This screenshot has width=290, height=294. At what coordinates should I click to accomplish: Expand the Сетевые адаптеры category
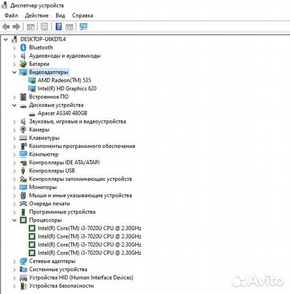point(15,261)
